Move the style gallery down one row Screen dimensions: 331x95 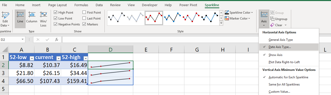(x=221, y=18)
